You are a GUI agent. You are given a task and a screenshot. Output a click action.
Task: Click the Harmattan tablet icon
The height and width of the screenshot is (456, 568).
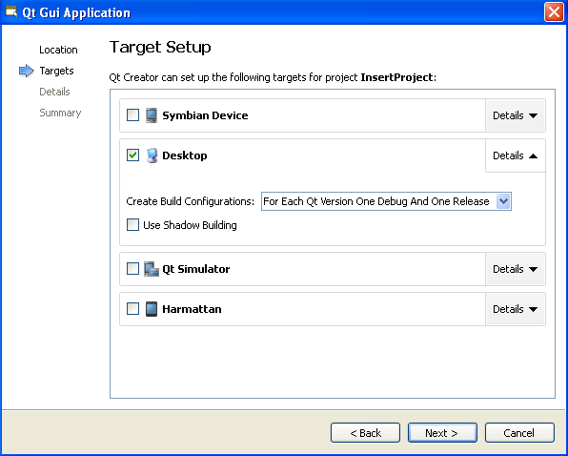point(152,309)
